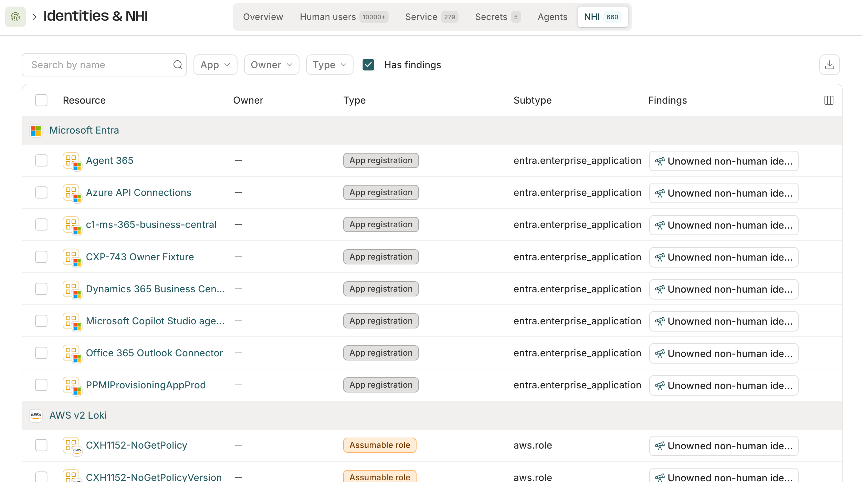Image resolution: width=862 pixels, height=482 pixels.
Task: Open the Owner filter dropdown
Action: pos(272,65)
